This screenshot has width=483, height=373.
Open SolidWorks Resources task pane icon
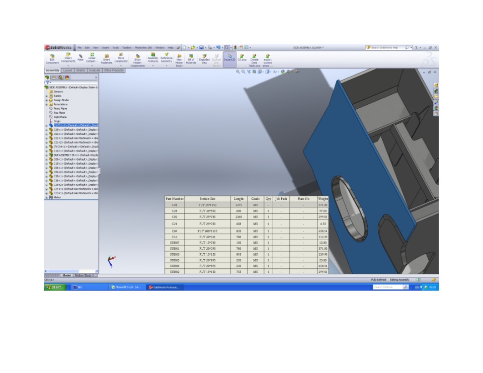[436, 86]
